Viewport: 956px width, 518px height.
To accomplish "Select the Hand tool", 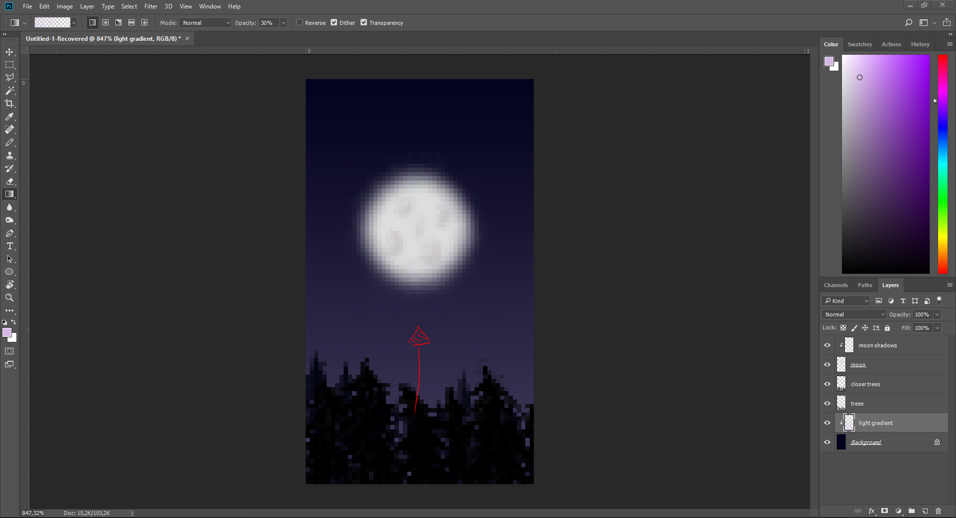I will point(9,285).
